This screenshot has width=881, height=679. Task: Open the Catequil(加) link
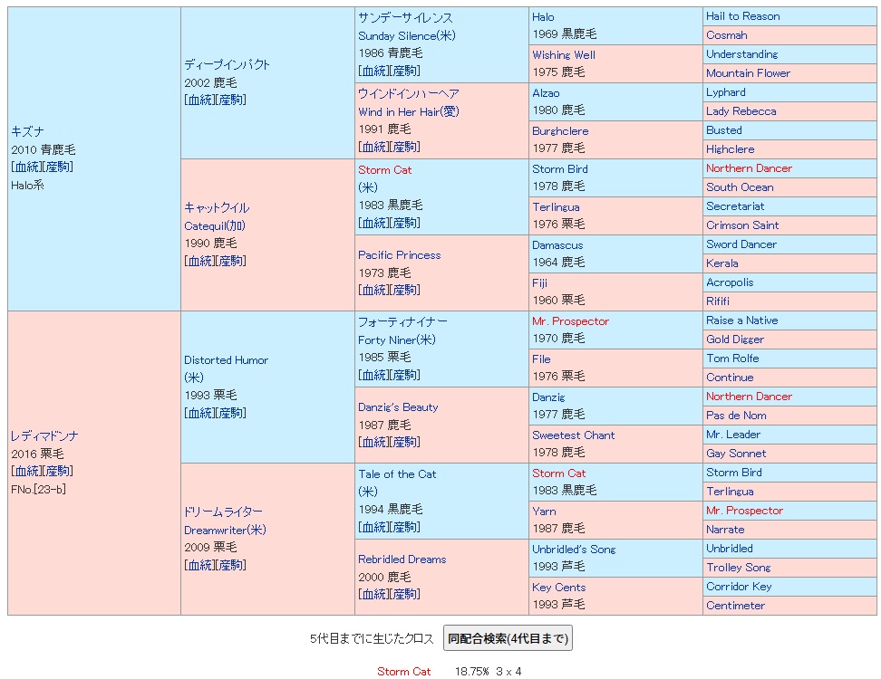click(215, 225)
